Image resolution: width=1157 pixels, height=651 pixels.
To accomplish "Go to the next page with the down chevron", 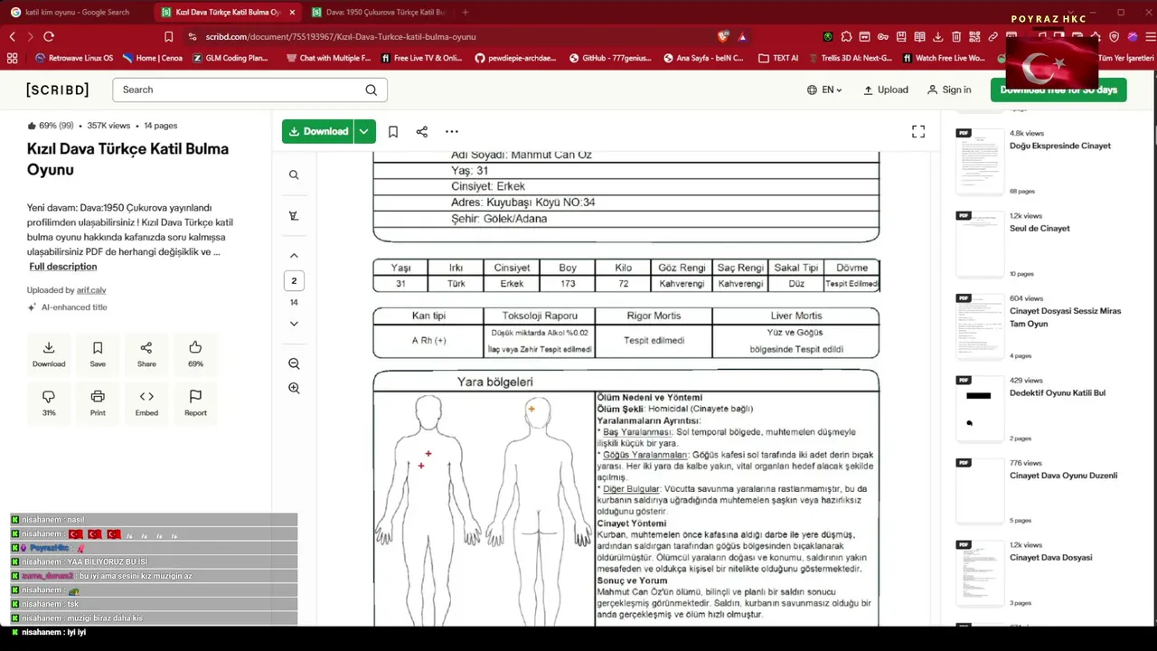I will [x=294, y=324].
